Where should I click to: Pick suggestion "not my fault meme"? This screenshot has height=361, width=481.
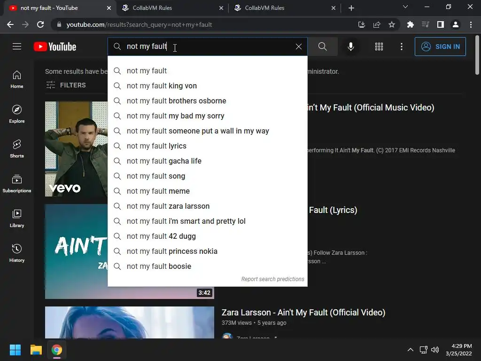click(x=207, y=191)
